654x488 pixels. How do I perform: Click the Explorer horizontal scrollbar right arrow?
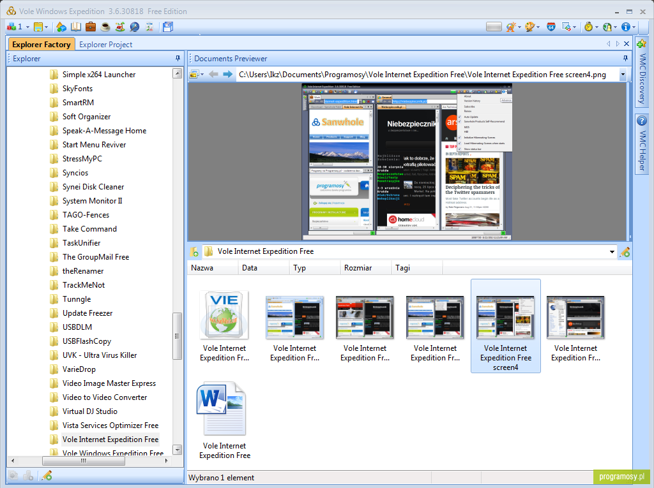coord(167,461)
